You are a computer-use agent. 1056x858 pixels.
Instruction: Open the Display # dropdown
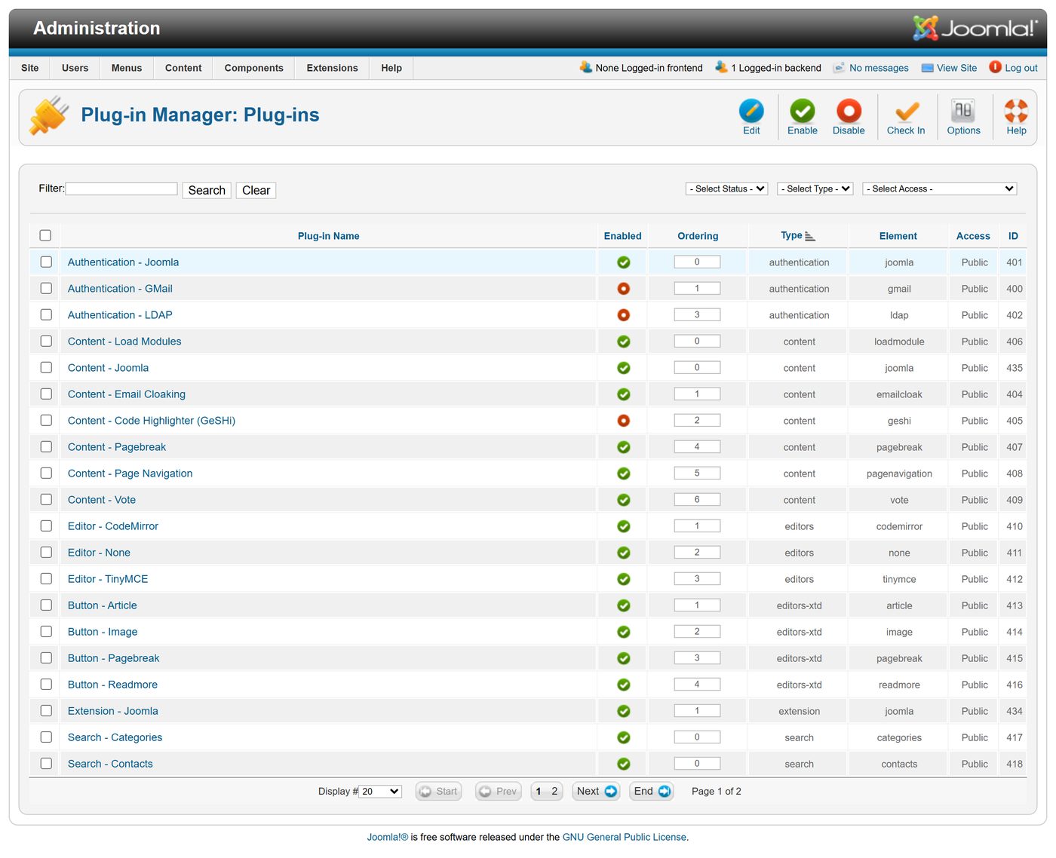pyautogui.click(x=381, y=792)
